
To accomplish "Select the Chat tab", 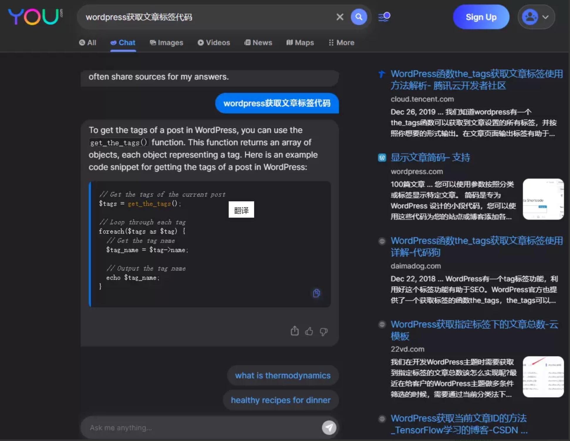I will [123, 43].
